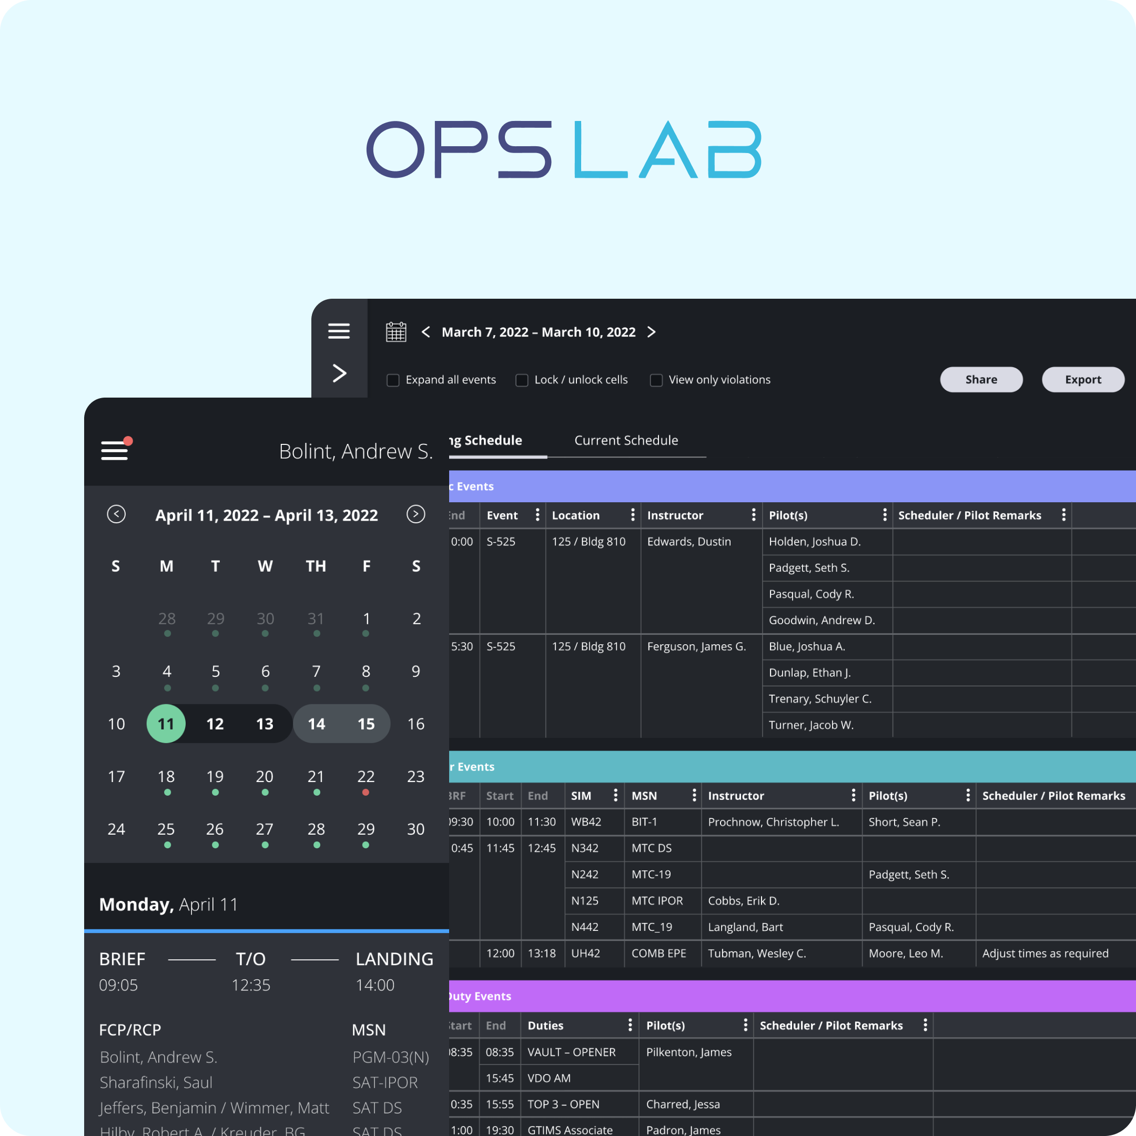Expand sidebar with right chevron arrow
The width and height of the screenshot is (1136, 1136).
(339, 373)
